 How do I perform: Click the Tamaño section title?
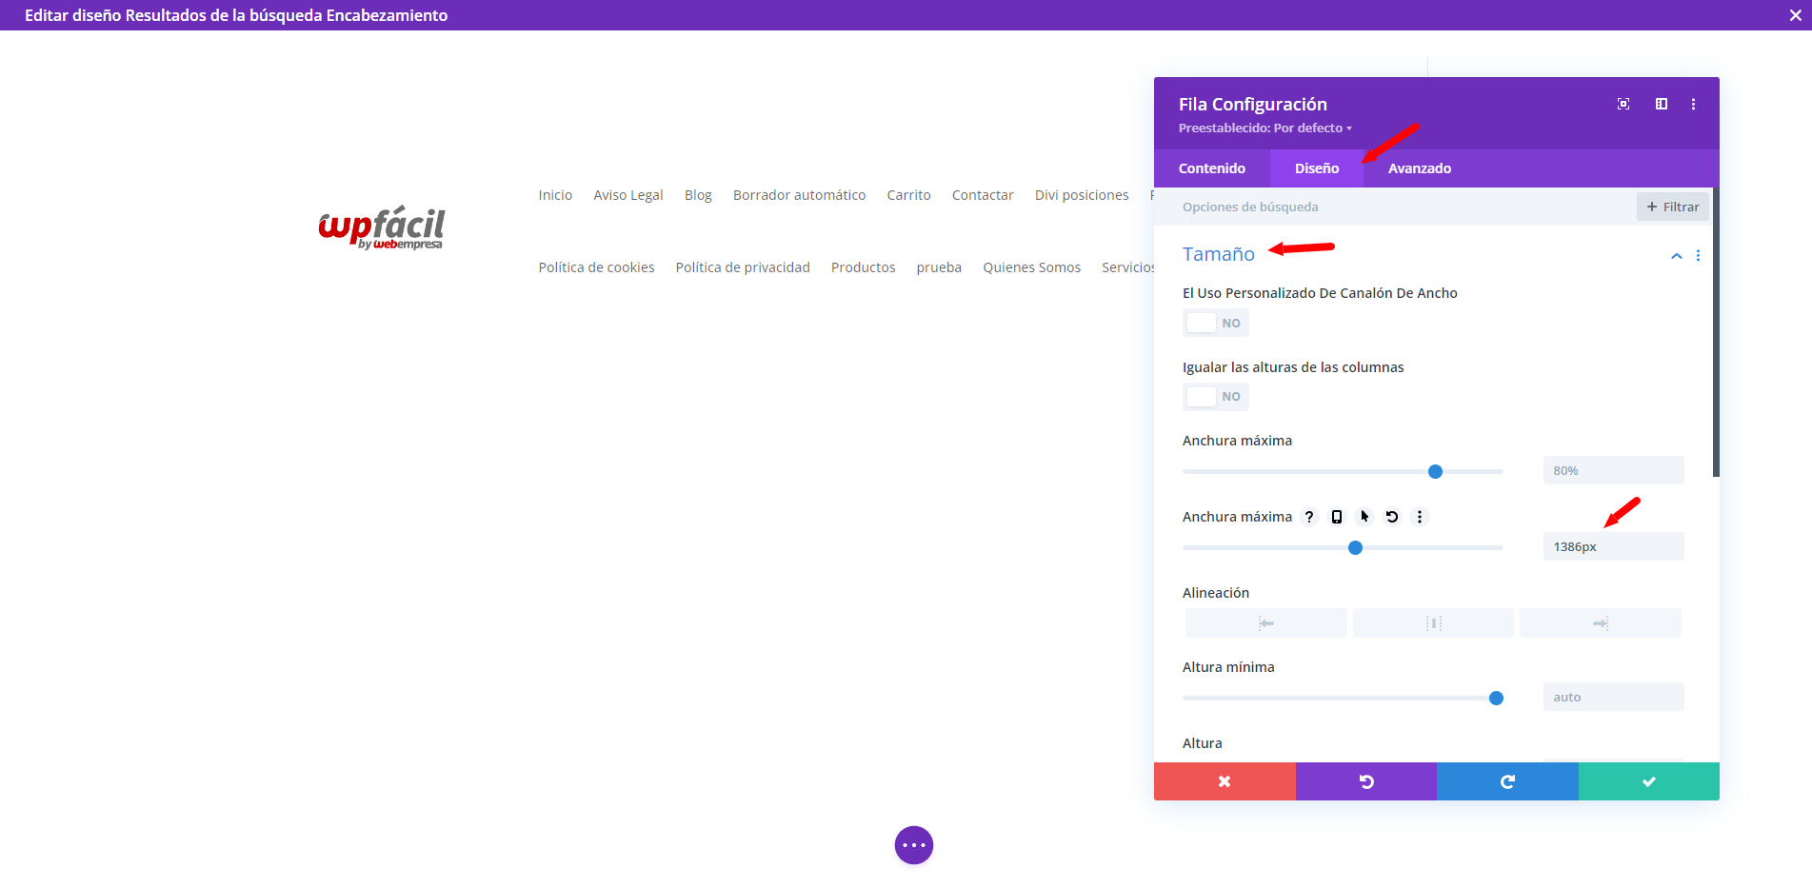[1219, 254]
